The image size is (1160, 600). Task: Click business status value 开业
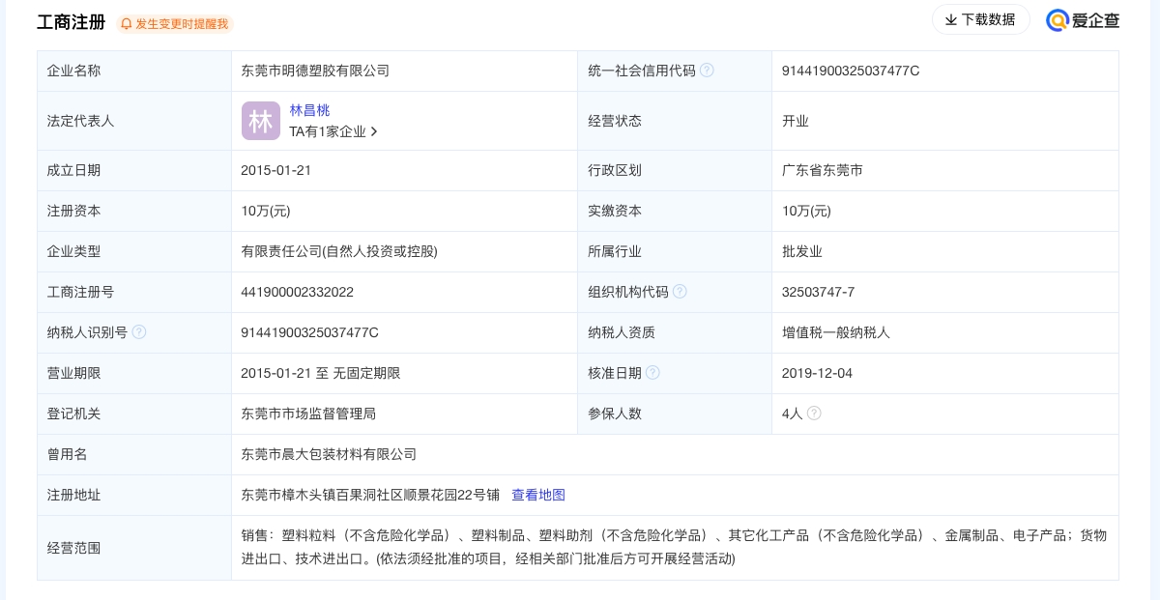point(796,121)
